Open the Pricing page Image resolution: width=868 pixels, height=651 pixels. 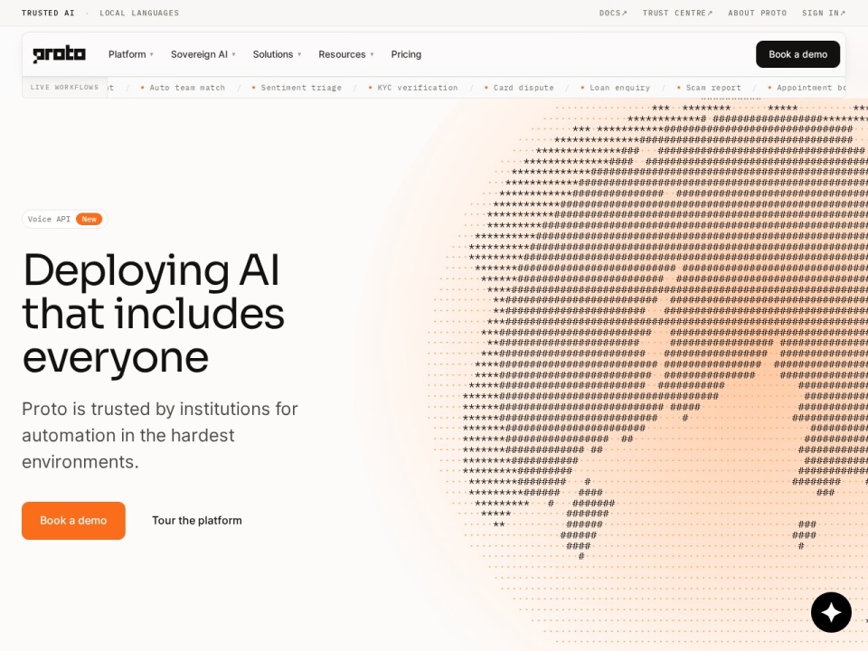[x=406, y=54]
